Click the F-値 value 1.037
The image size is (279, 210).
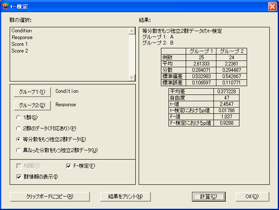click(x=226, y=117)
